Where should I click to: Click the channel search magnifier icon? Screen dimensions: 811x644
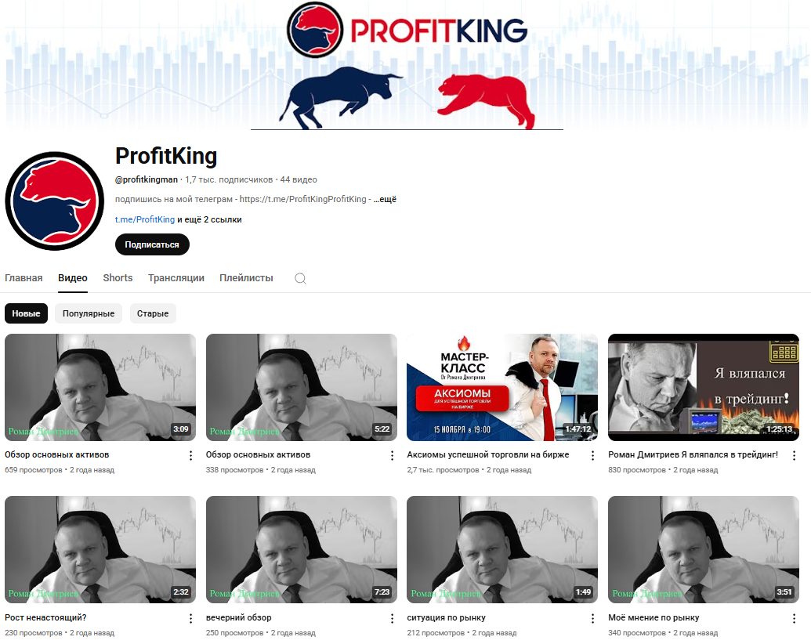(x=300, y=279)
